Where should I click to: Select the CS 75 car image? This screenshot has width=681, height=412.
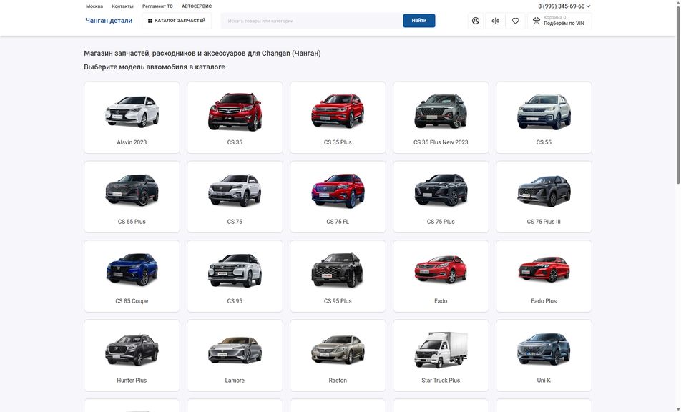point(235,190)
